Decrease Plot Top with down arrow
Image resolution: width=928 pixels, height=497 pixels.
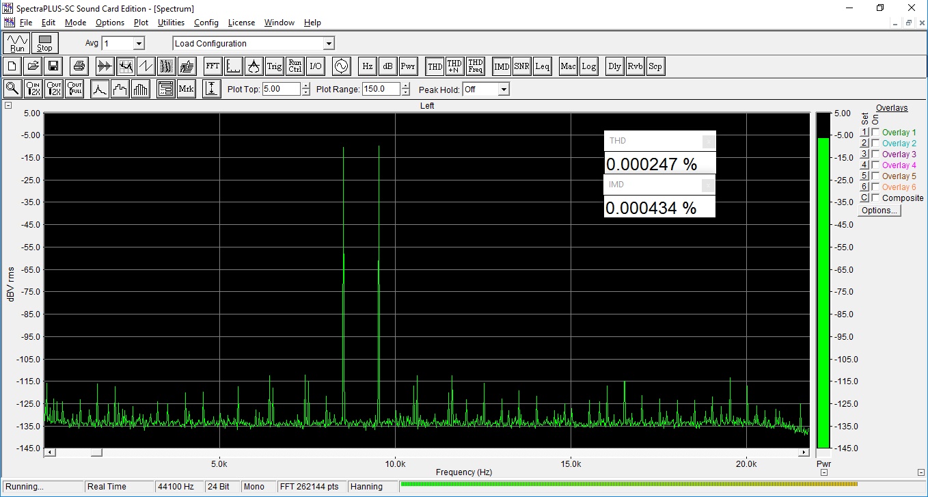[305, 92]
